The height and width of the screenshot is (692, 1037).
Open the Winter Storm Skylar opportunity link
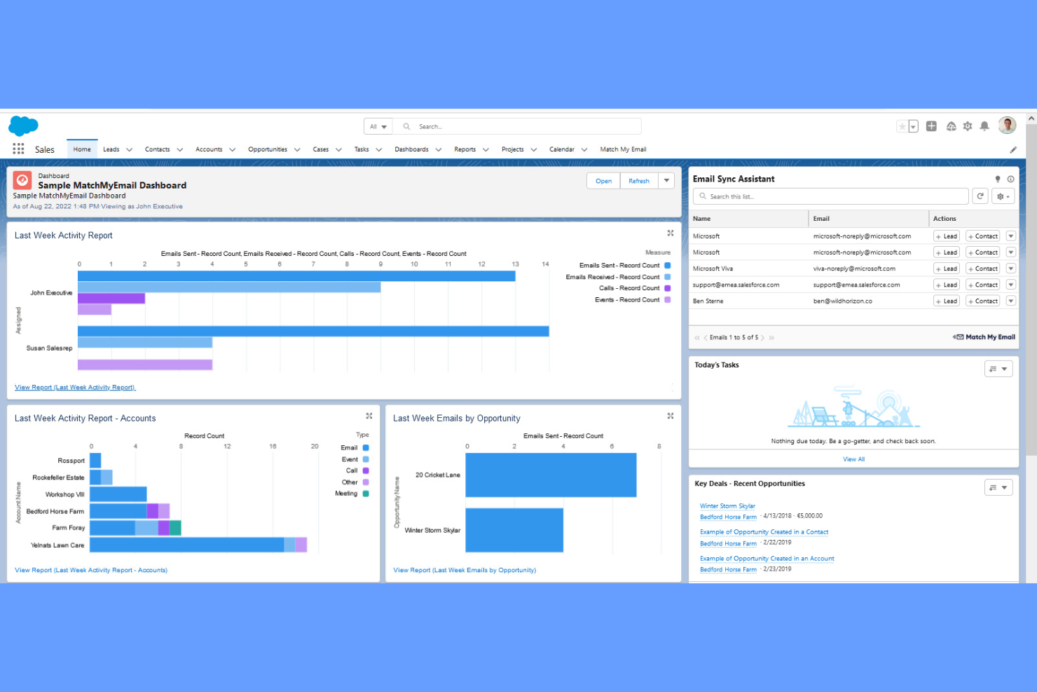[727, 506]
